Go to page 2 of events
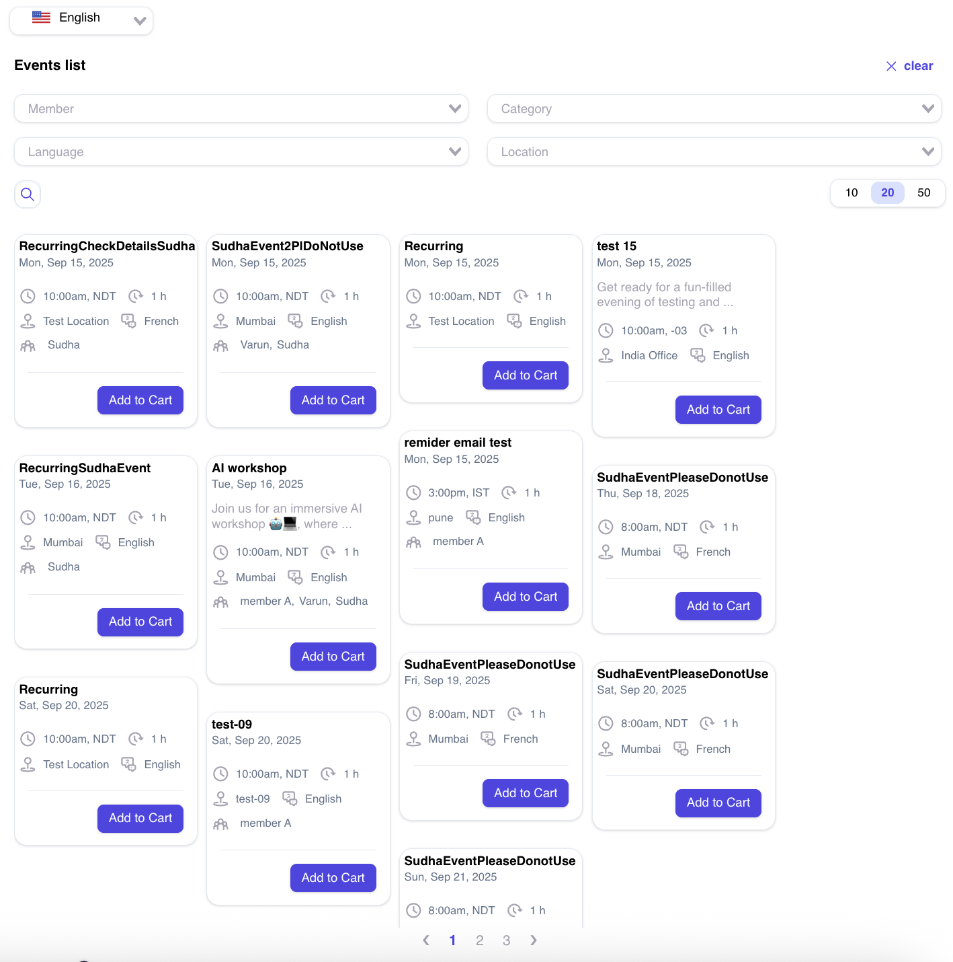The width and height of the screenshot is (953, 962). [479, 940]
